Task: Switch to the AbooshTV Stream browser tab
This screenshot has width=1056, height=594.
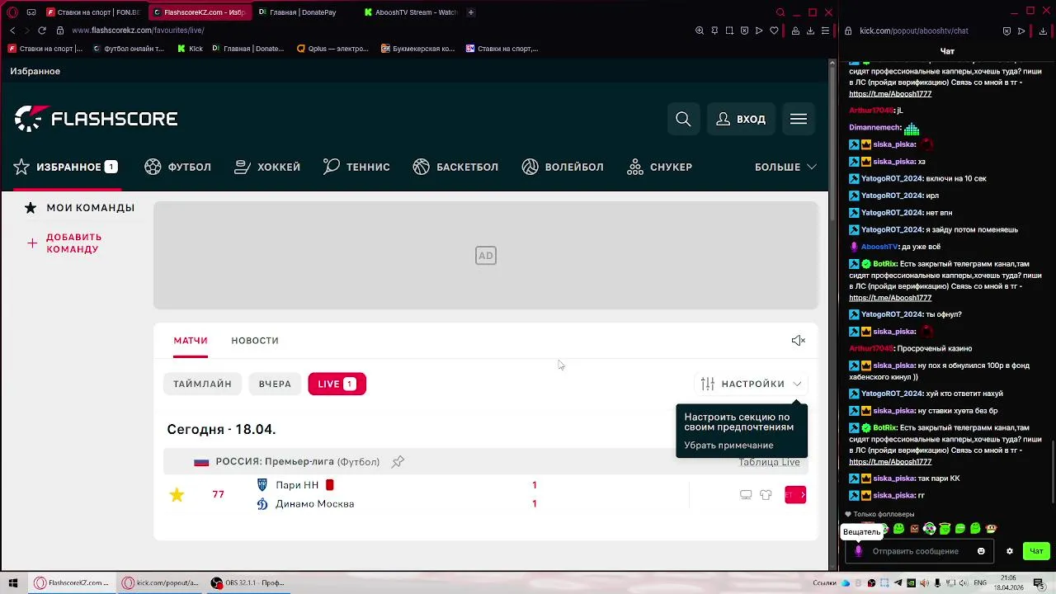Action: (x=410, y=12)
